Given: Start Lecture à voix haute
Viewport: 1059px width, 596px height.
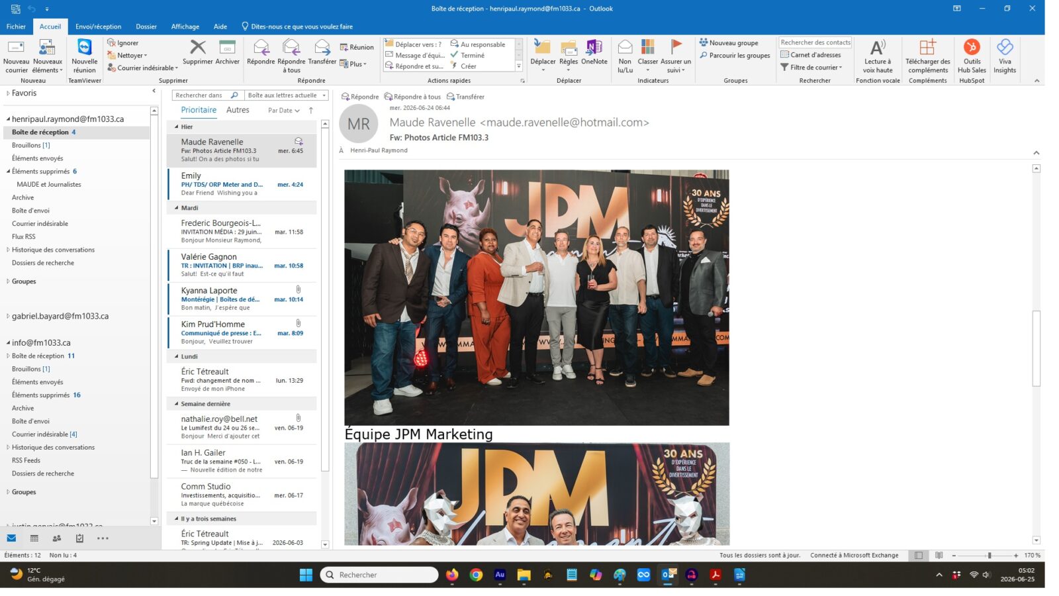Looking at the screenshot, I should [878, 56].
